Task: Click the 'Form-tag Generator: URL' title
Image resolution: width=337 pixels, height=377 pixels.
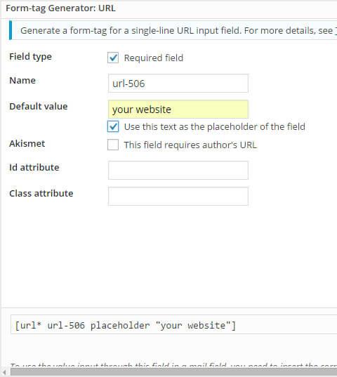Action: pyautogui.click(x=60, y=8)
